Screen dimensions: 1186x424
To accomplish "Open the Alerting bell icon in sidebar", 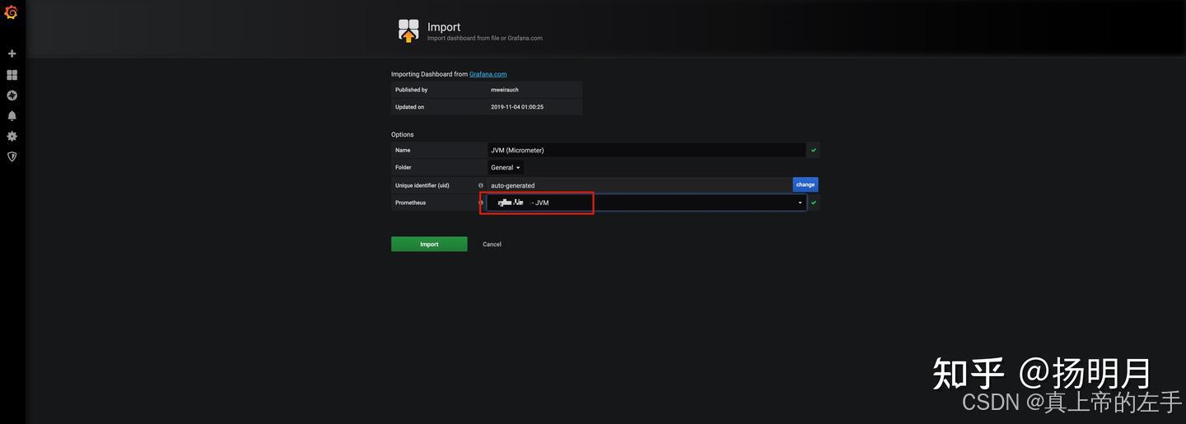I will coord(12,116).
